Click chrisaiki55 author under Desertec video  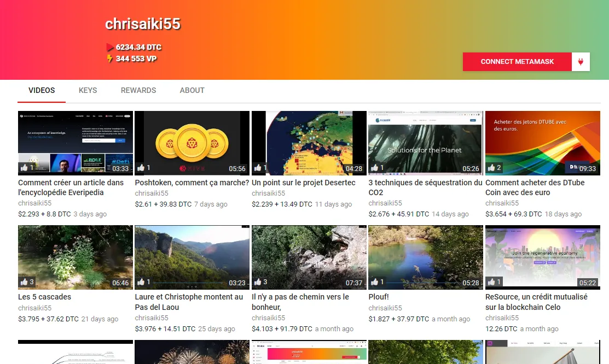268,193
